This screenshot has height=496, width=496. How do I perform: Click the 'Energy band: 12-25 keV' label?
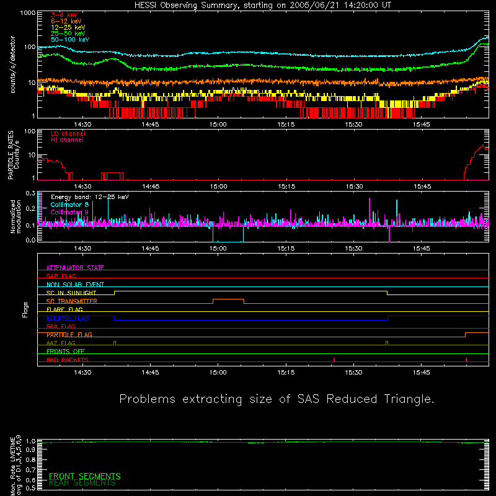pos(90,197)
